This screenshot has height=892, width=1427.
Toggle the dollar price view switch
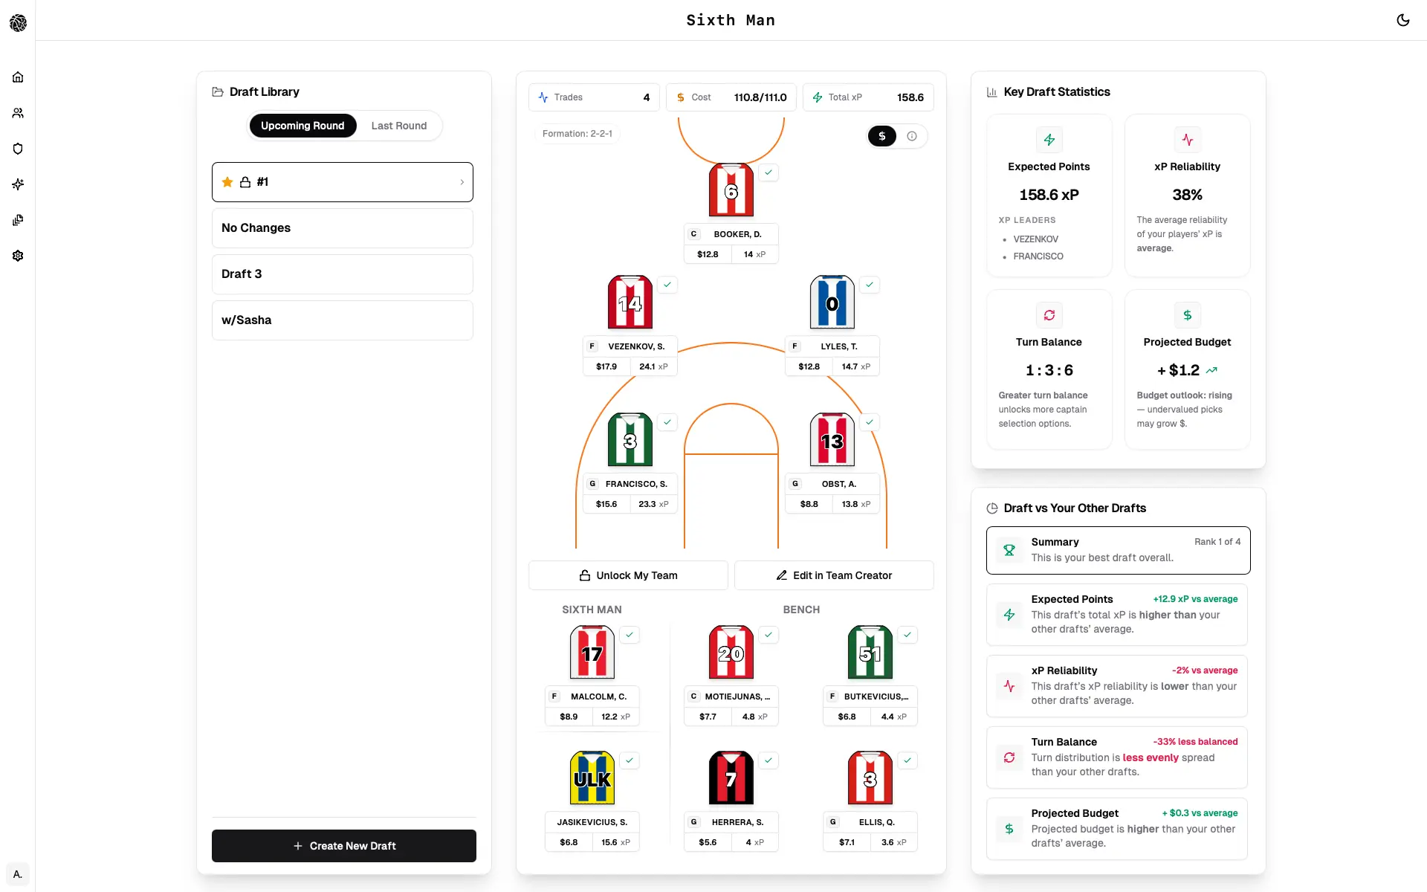click(x=882, y=136)
